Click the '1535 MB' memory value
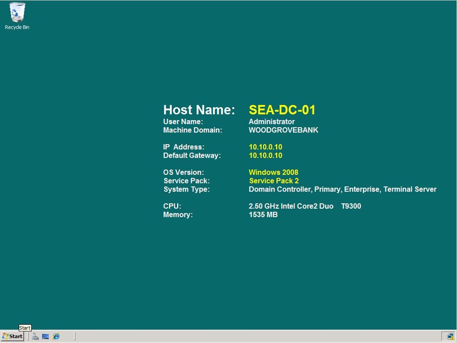The width and height of the screenshot is (457, 343). click(x=263, y=215)
